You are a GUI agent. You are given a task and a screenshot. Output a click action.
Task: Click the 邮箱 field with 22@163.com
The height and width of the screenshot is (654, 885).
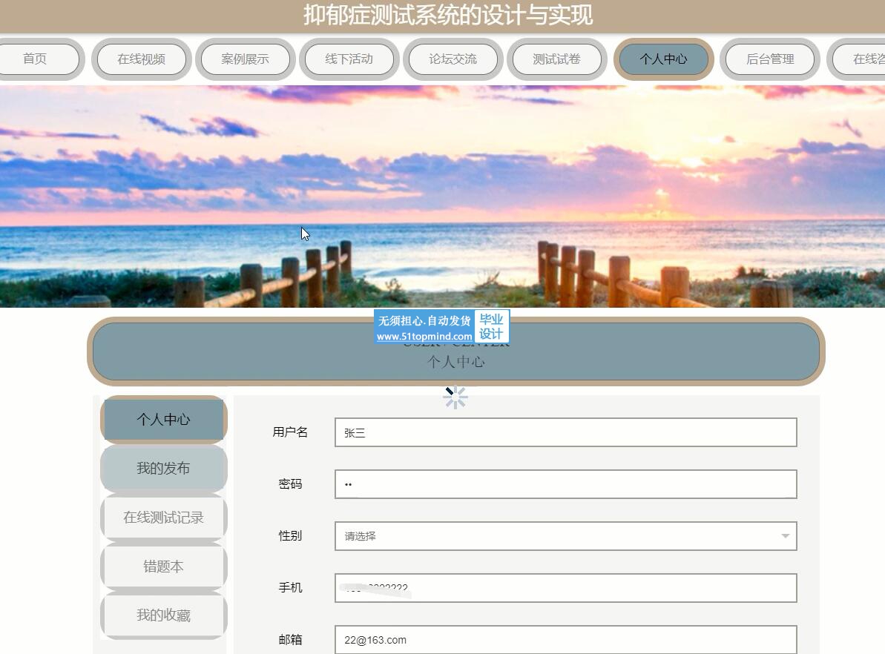tap(565, 639)
